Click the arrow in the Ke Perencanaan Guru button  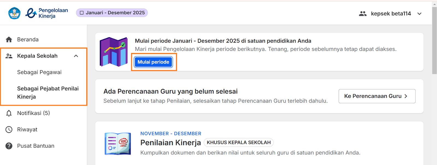pos(406,96)
